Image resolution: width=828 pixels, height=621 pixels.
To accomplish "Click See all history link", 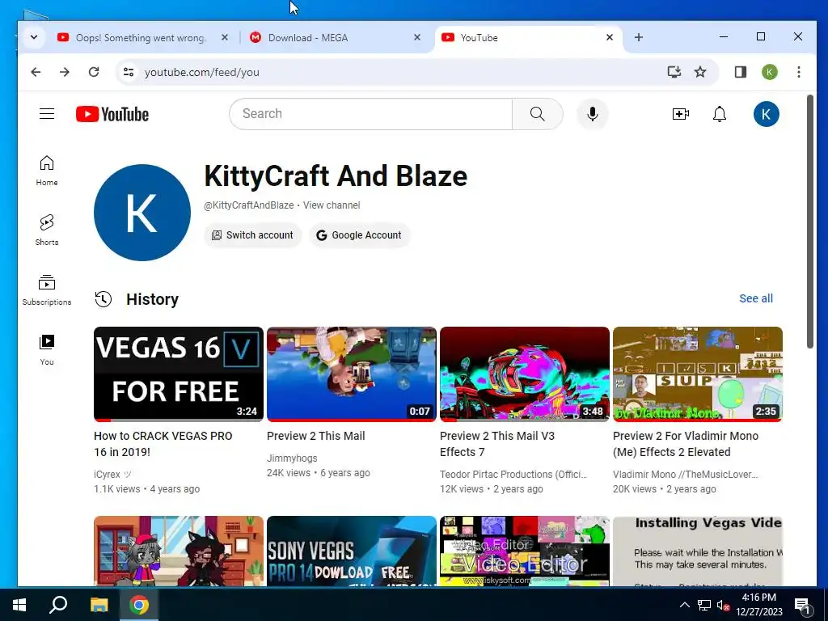I will pyautogui.click(x=756, y=298).
